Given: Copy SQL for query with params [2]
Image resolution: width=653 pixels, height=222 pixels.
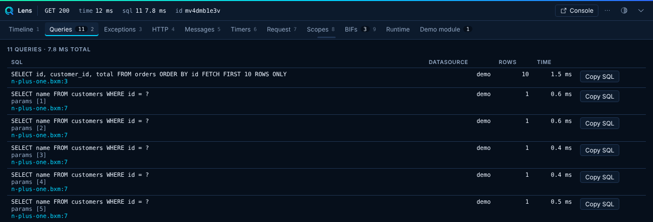Looking at the screenshot, I should click(599, 123).
